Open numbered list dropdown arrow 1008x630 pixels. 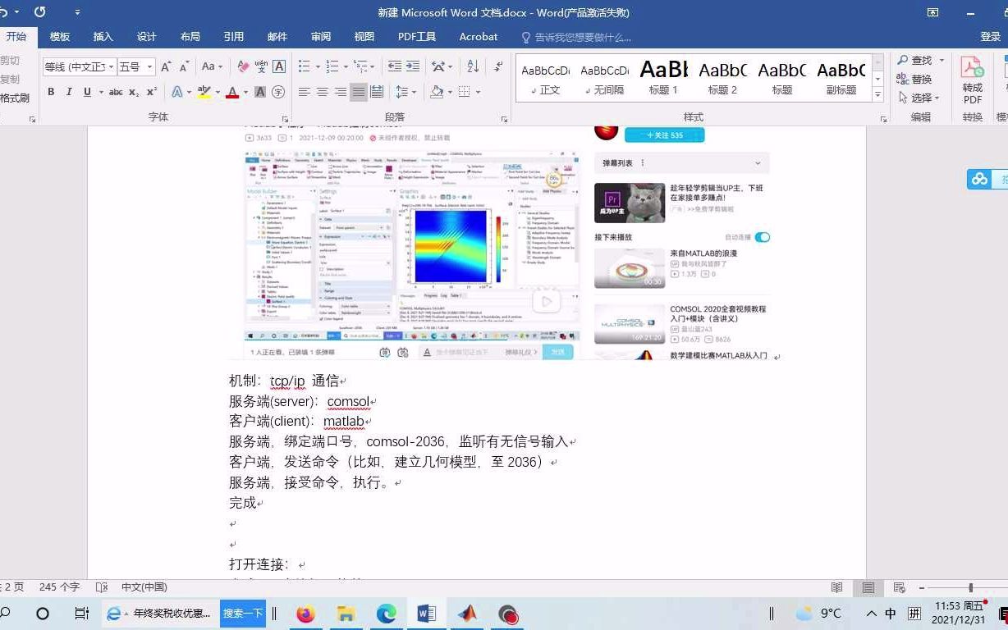345,66
